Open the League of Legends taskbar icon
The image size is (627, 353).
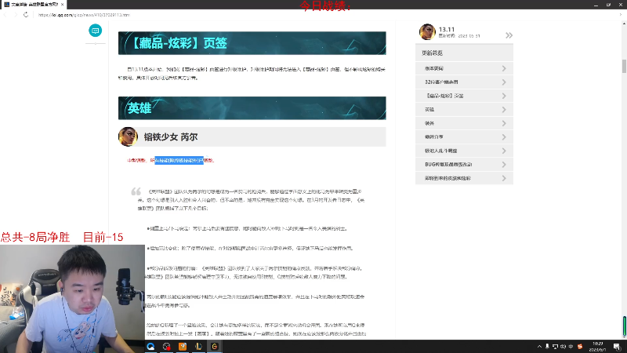199,347
